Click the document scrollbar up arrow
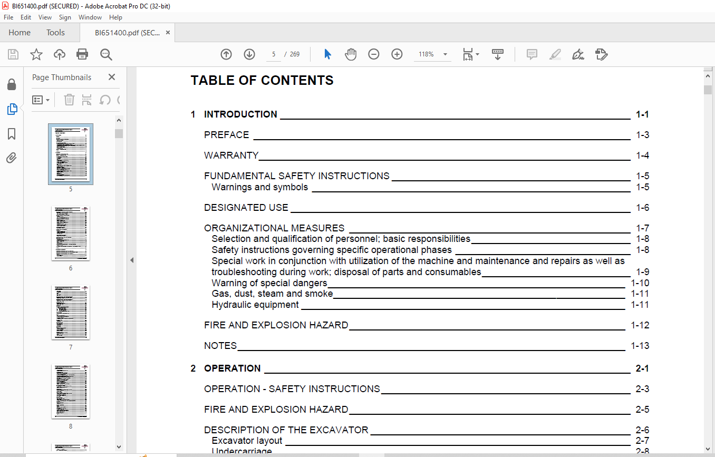This screenshot has height=457, width=715. 708,76
